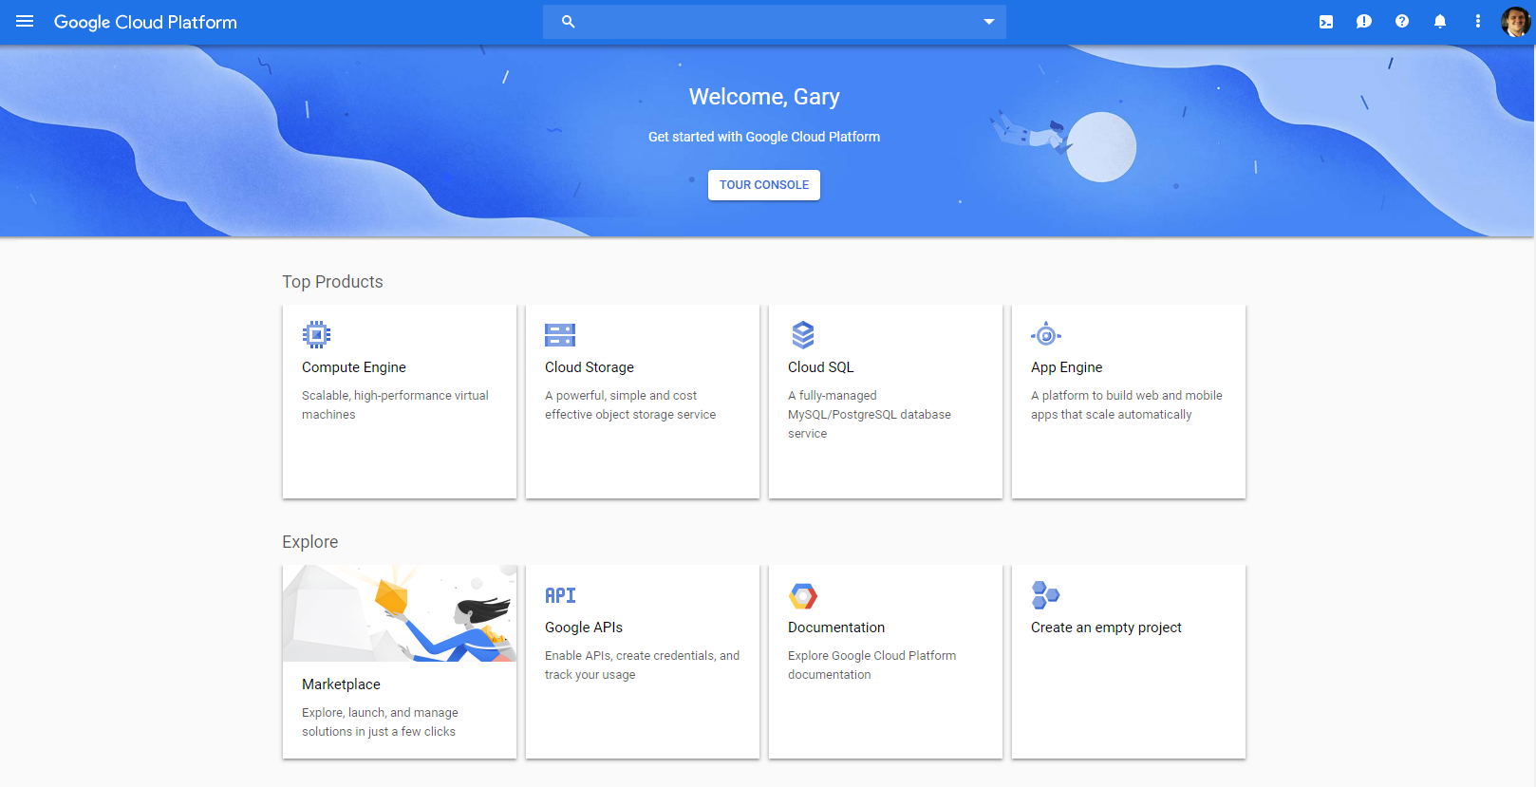The height and width of the screenshot is (787, 1536).
Task: Open the Marketplace illustration thumbnail
Action: [x=400, y=613]
